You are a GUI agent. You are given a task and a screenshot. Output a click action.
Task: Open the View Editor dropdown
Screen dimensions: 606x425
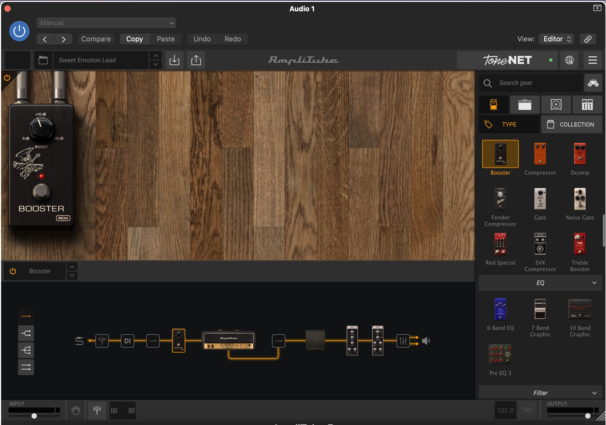click(556, 39)
